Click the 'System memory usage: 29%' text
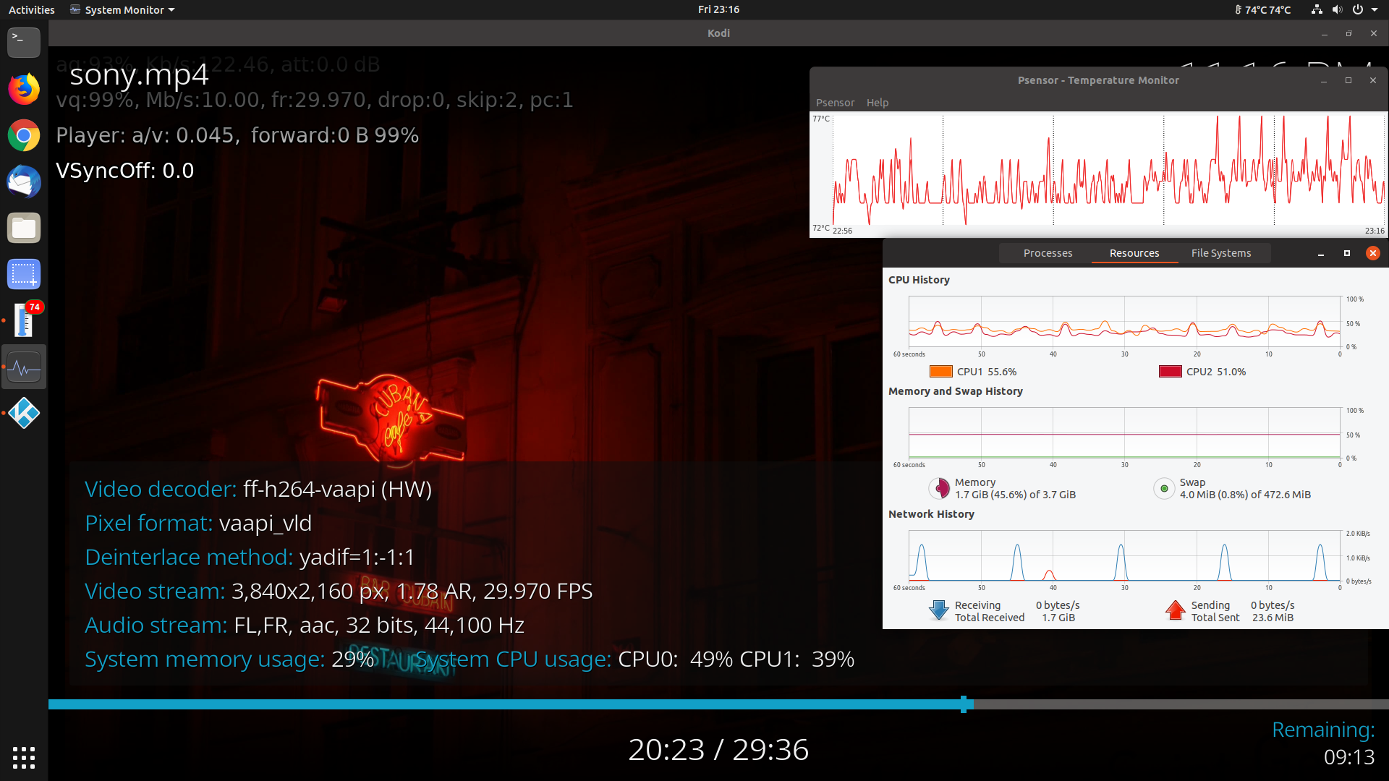 point(229,660)
